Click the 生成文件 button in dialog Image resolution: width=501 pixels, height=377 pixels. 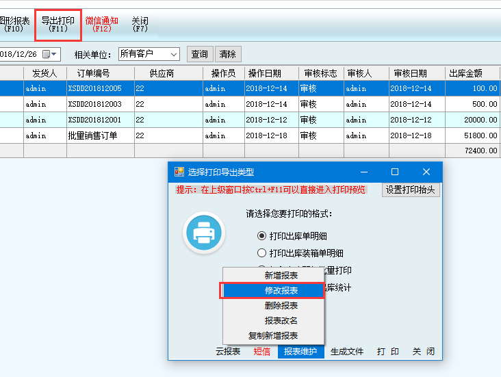tap(347, 352)
